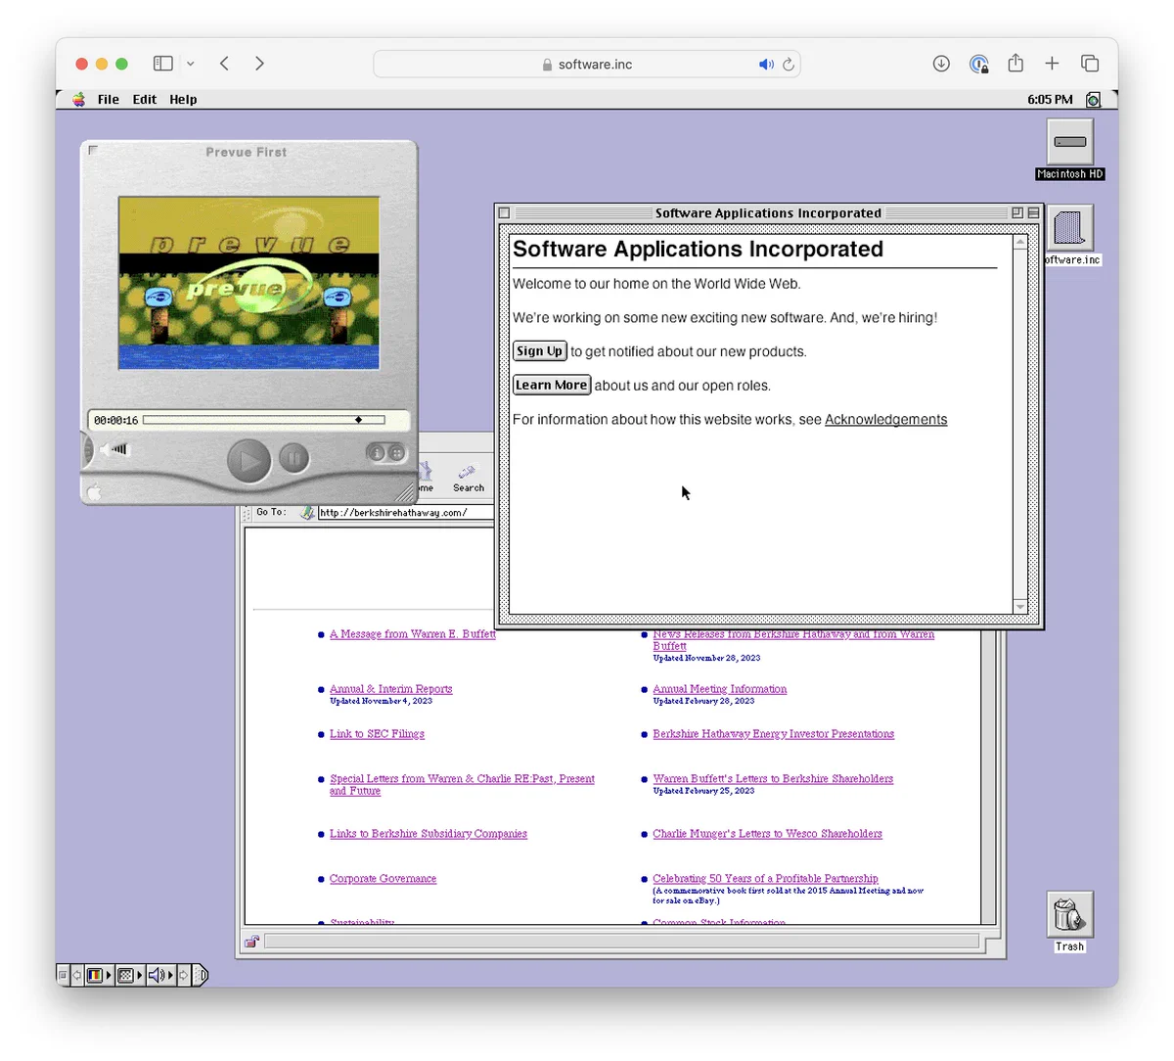Click the windowshade box of the Software Applications window

(x=1033, y=212)
